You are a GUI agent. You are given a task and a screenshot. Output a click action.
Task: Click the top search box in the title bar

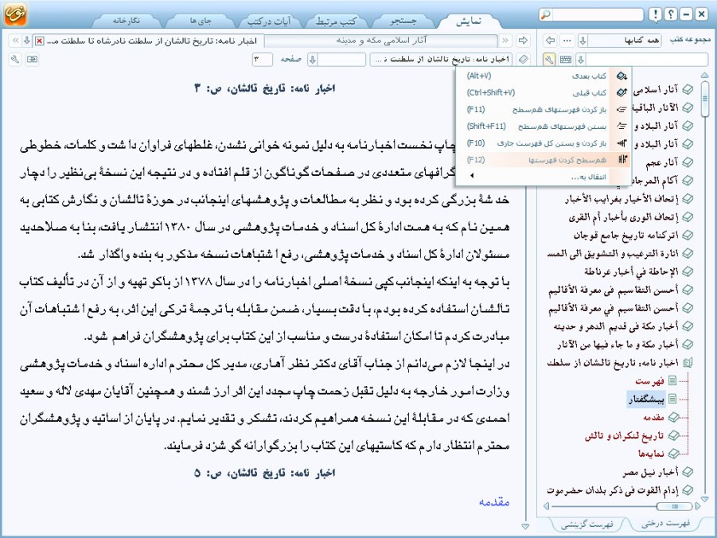tap(597, 14)
